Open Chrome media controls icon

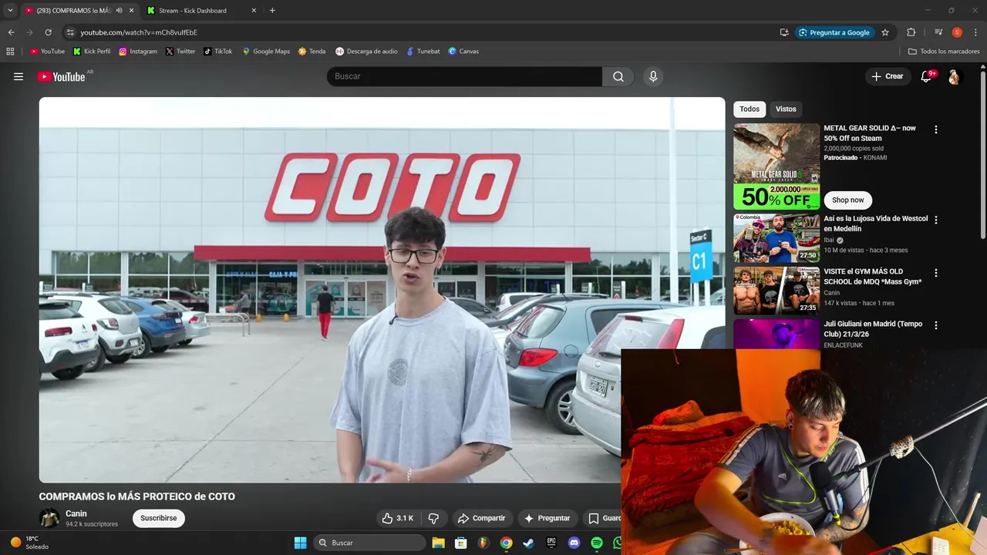click(x=938, y=32)
